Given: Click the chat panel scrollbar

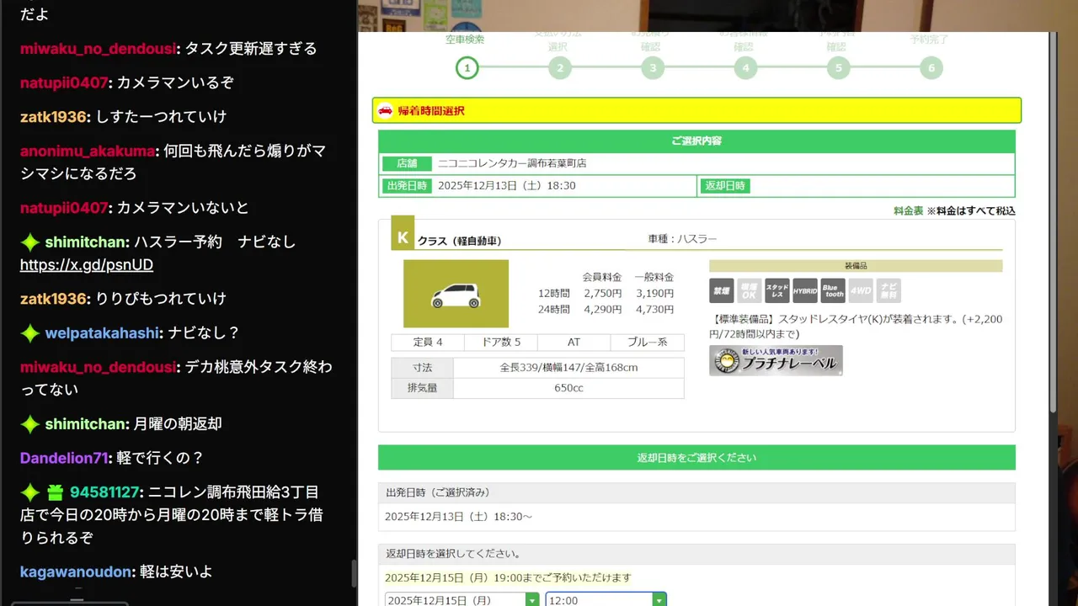Looking at the screenshot, I should click(354, 572).
